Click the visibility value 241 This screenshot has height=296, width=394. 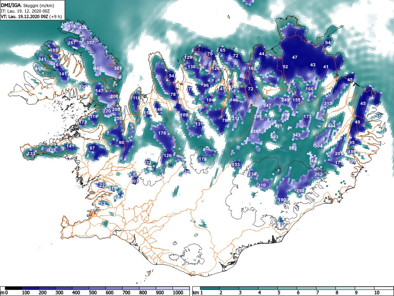point(42,59)
